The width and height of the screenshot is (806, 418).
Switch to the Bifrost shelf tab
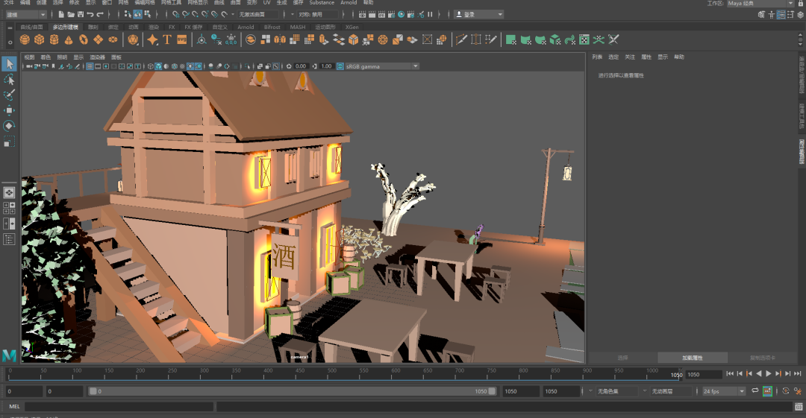(x=272, y=27)
